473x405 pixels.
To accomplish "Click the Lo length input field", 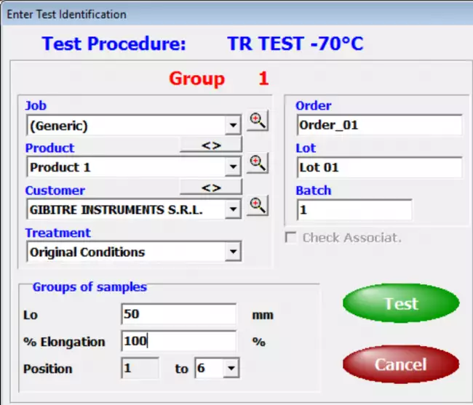I will point(178,314).
